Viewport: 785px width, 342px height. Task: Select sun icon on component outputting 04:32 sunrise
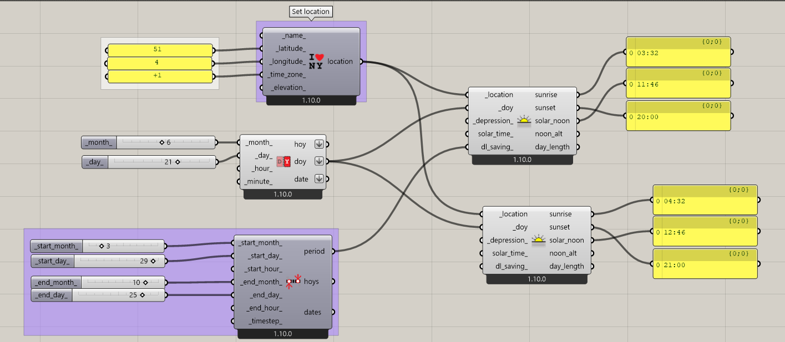[x=538, y=240]
